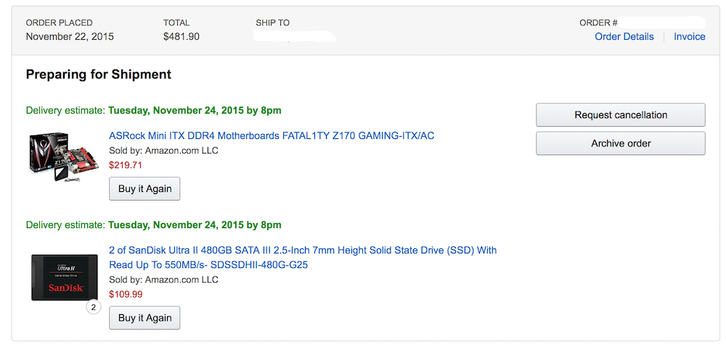Open the SanDisk Ultra II SSD product link
This screenshot has width=726, height=349.
(303, 258)
